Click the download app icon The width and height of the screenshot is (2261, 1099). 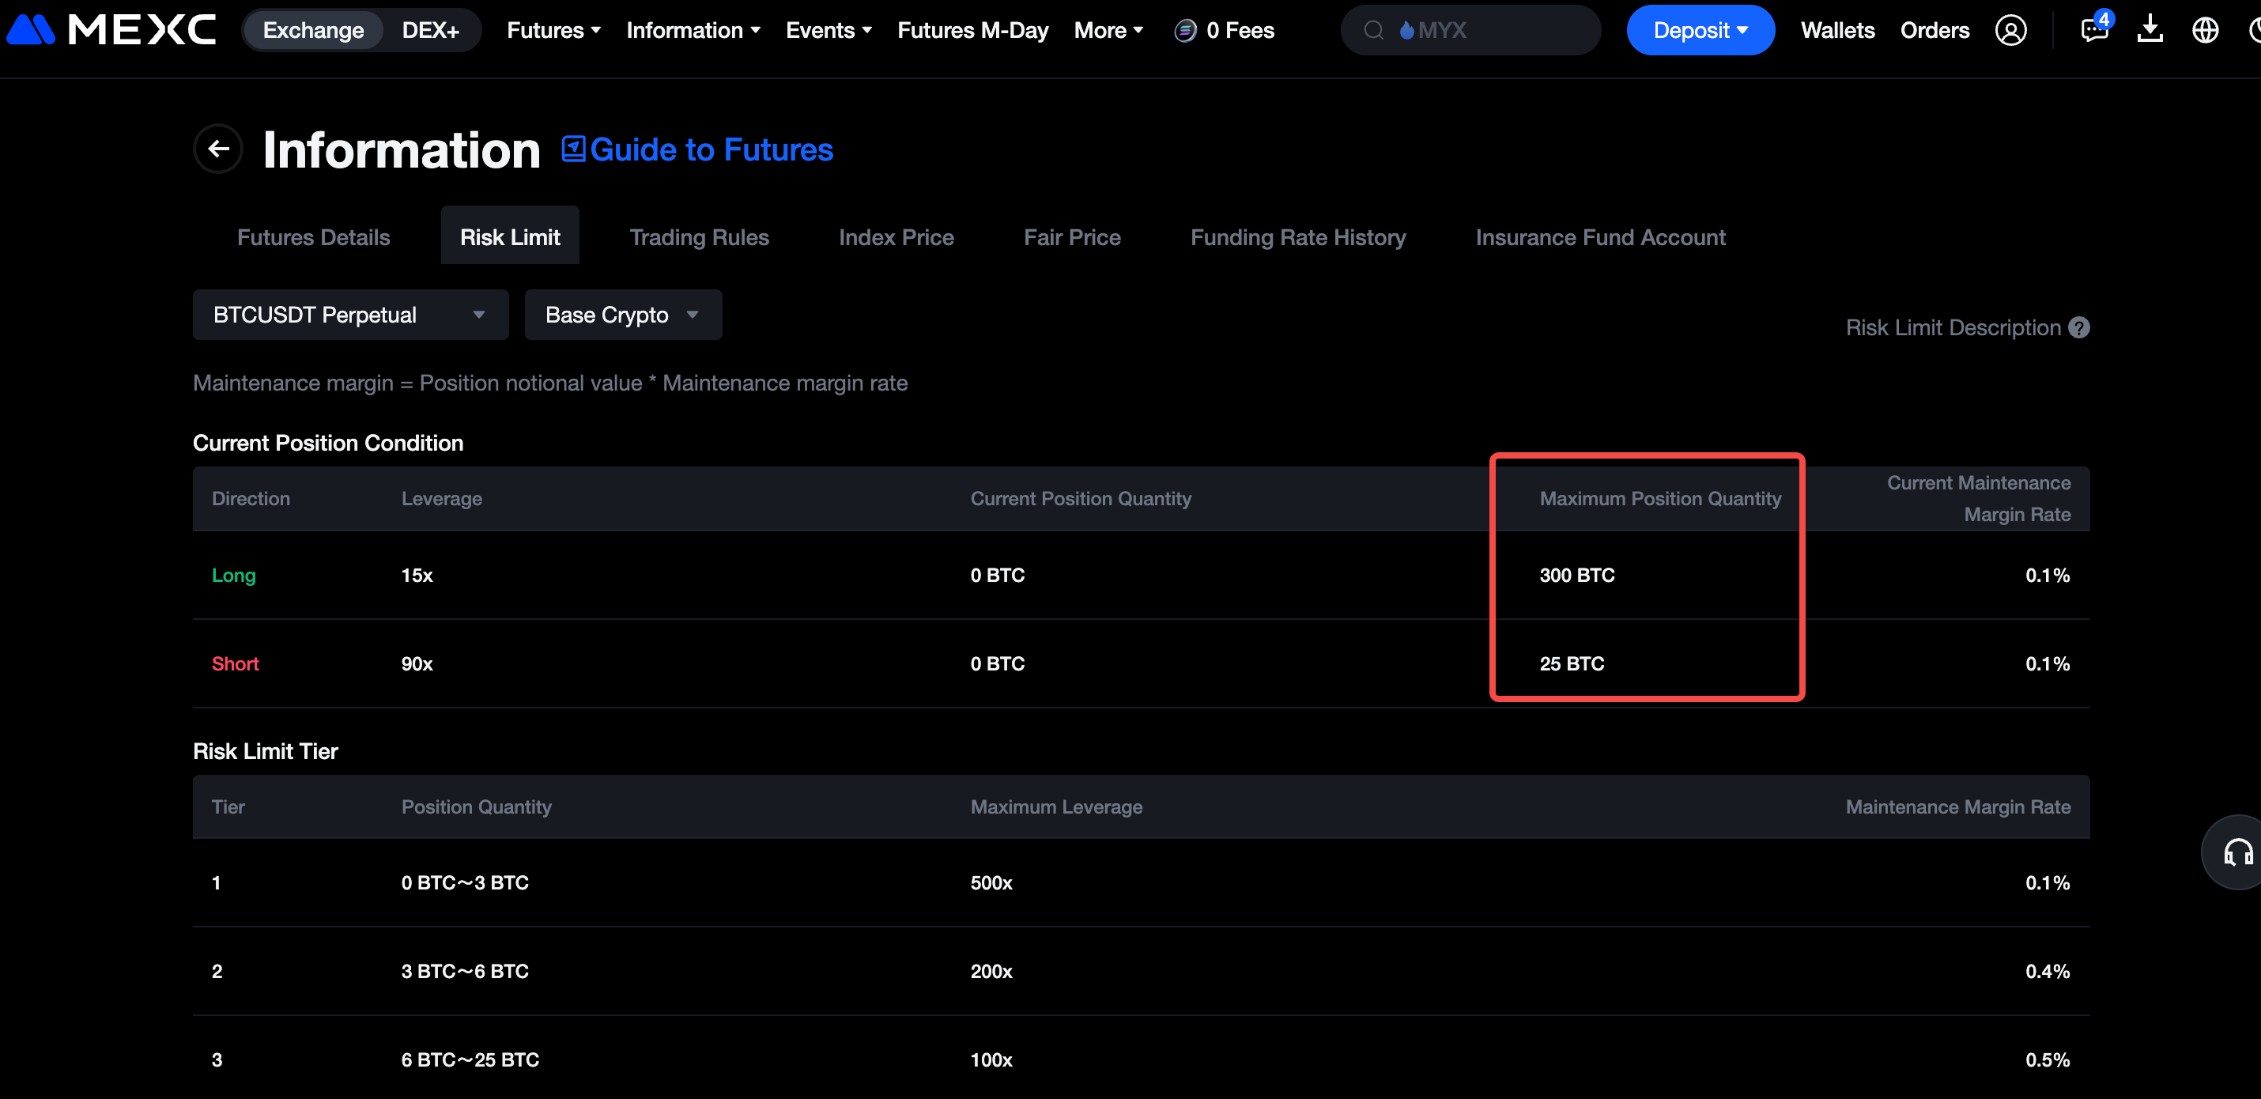tap(2150, 31)
